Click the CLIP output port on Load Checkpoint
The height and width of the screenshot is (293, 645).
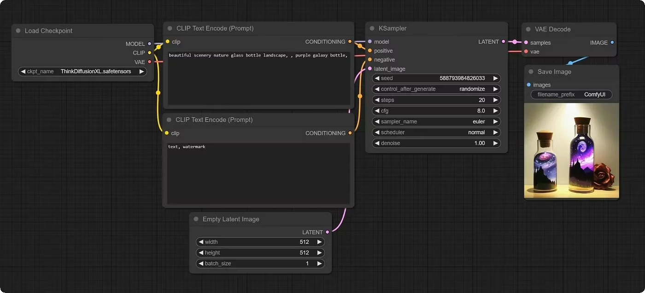click(148, 53)
